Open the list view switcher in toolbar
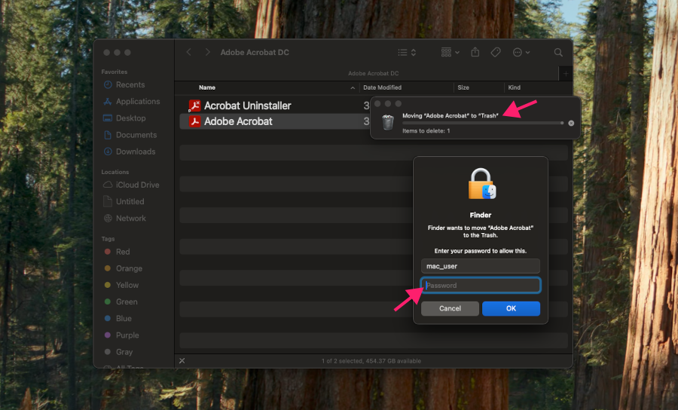The image size is (678, 410). [x=407, y=52]
